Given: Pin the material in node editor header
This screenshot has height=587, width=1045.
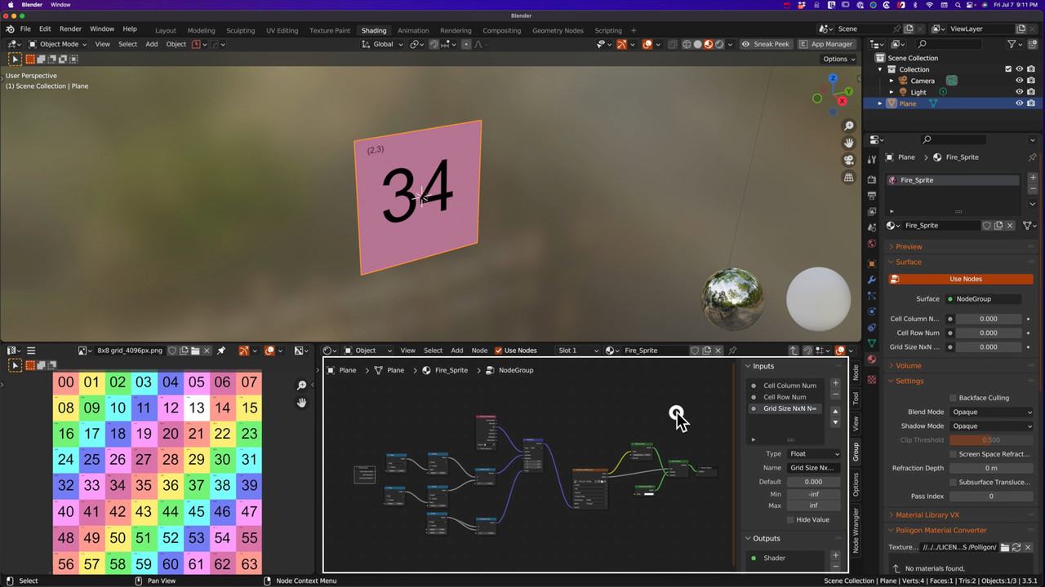Looking at the screenshot, I should click(732, 351).
